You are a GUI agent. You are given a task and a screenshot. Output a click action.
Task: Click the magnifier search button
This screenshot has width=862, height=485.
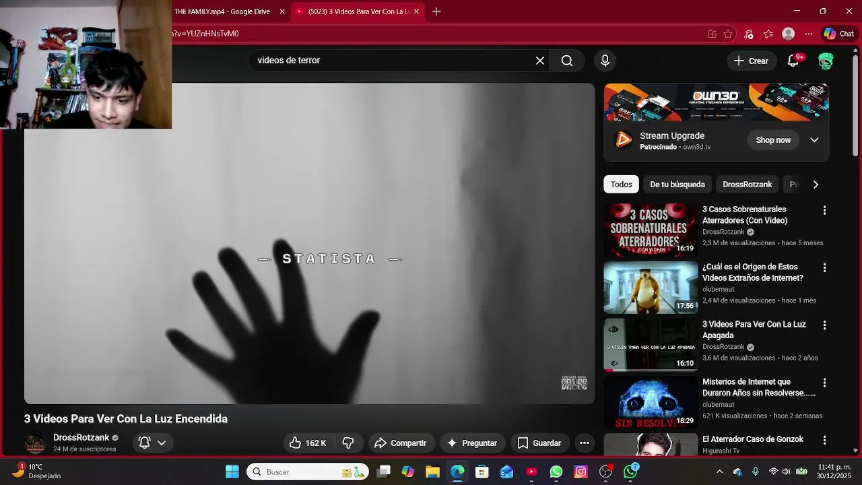pos(567,61)
